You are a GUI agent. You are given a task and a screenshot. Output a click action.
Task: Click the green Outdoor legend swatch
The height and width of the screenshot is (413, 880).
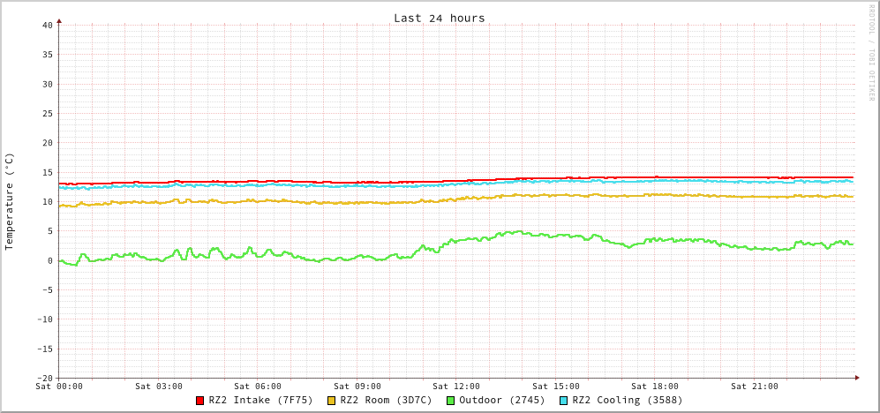[450, 401]
